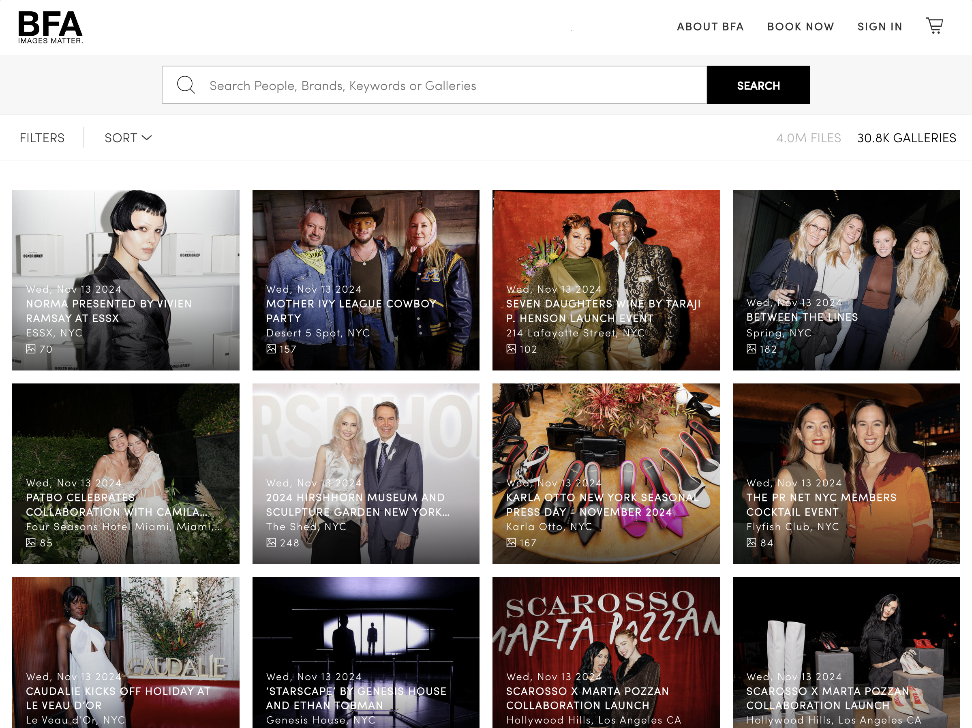Screen dimensions: 972x728
Task: Click BOOK NOW button
Action: [x=800, y=26]
